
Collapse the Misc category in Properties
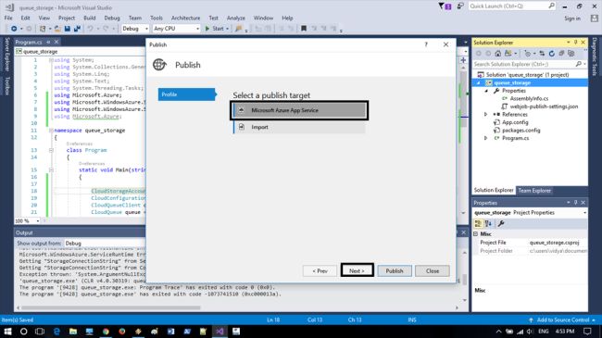476,234
